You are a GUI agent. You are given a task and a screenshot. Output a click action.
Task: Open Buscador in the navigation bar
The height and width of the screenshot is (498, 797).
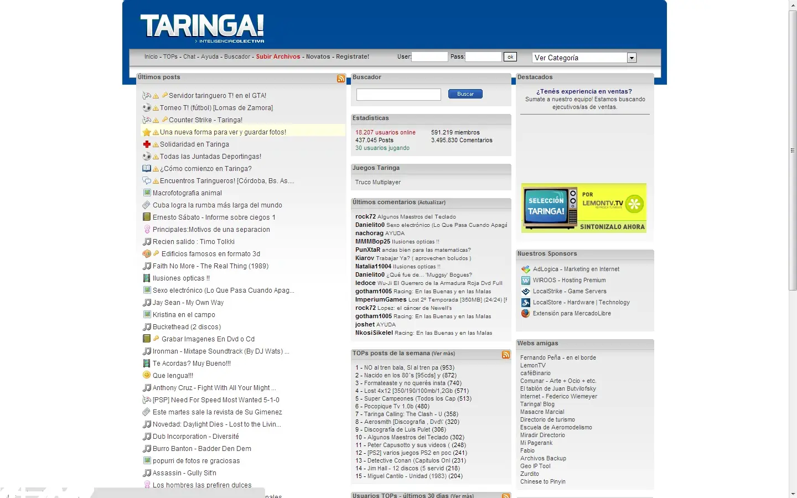(x=237, y=56)
